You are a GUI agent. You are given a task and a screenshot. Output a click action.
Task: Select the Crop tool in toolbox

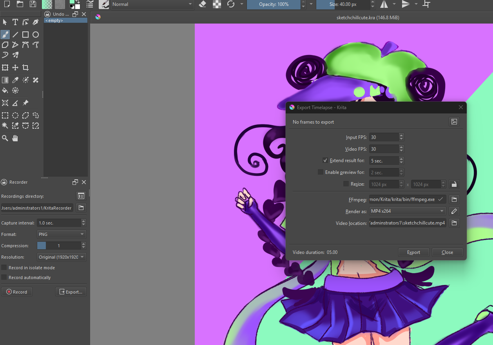(x=25, y=68)
